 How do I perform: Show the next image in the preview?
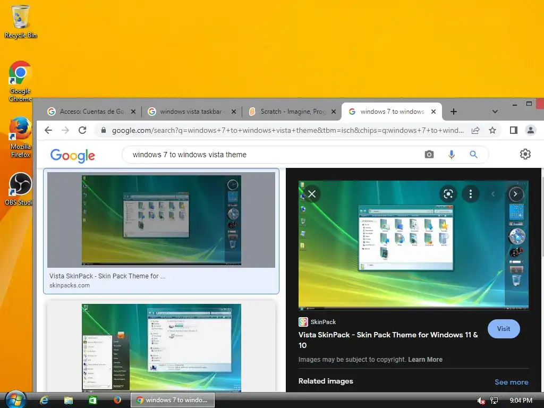[515, 194]
